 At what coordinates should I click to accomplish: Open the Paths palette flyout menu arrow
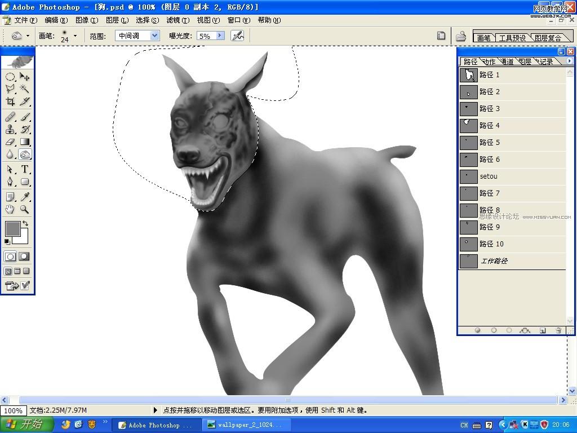click(570, 61)
